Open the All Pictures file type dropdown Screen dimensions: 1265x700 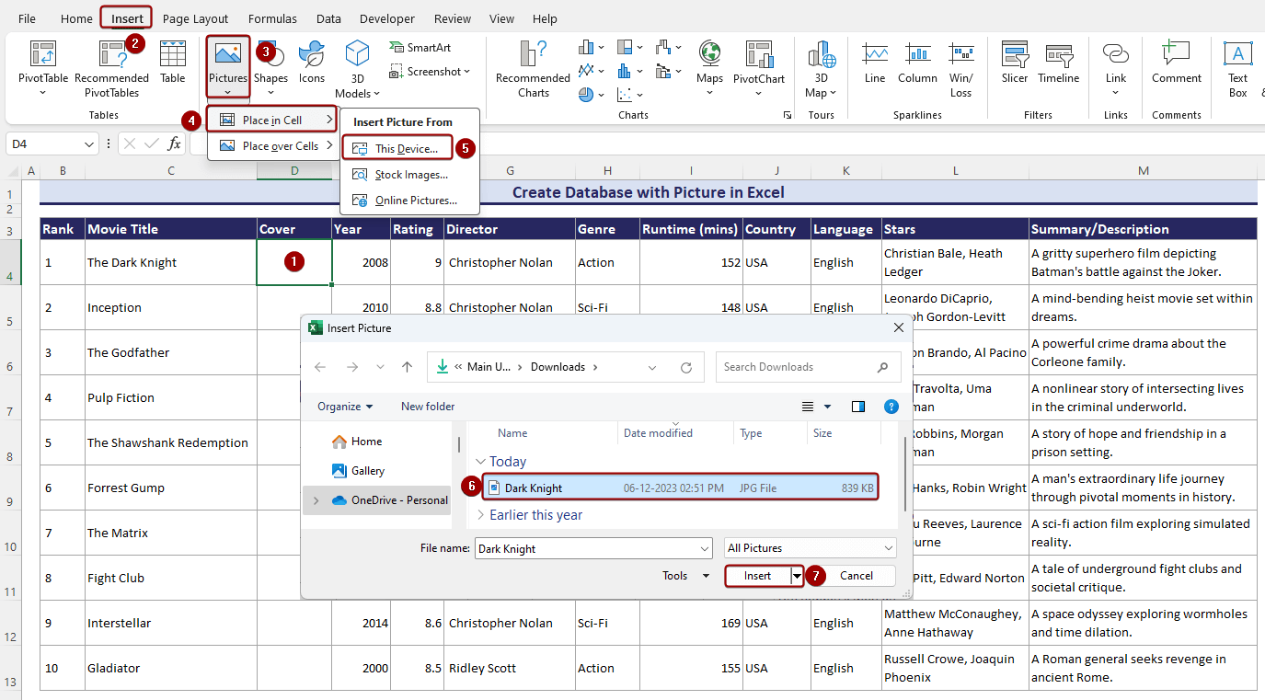[810, 548]
